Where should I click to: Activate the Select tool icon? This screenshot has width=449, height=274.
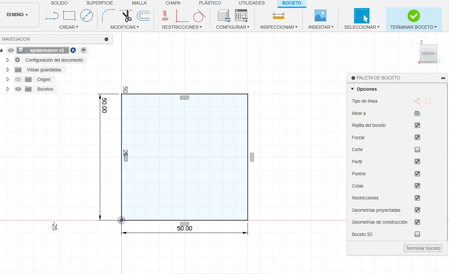[361, 15]
